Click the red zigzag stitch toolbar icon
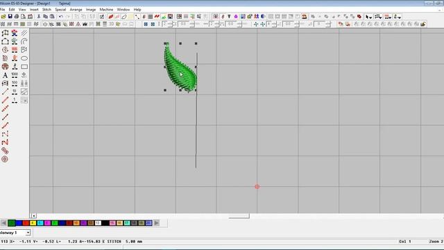Viewport: 444px width, 250px height. click(157, 17)
